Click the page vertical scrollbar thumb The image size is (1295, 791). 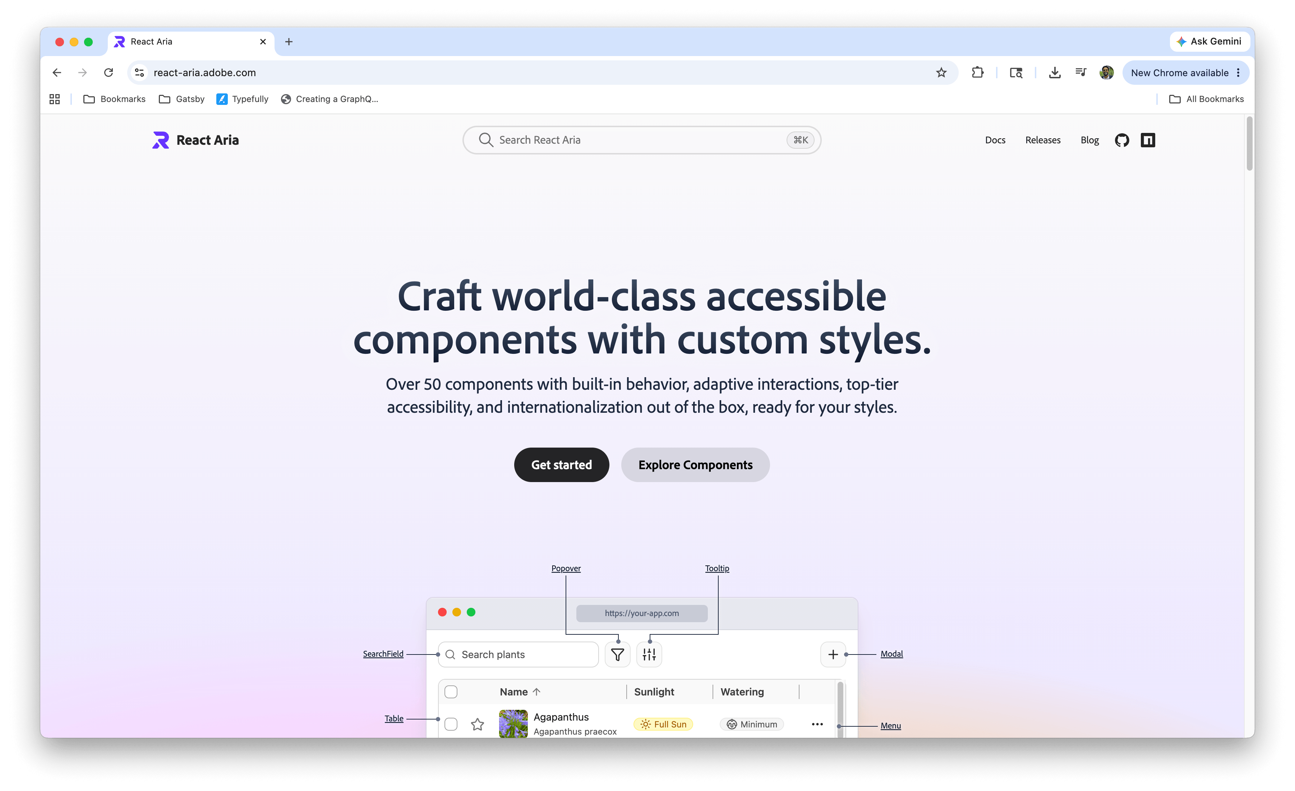(1249, 143)
